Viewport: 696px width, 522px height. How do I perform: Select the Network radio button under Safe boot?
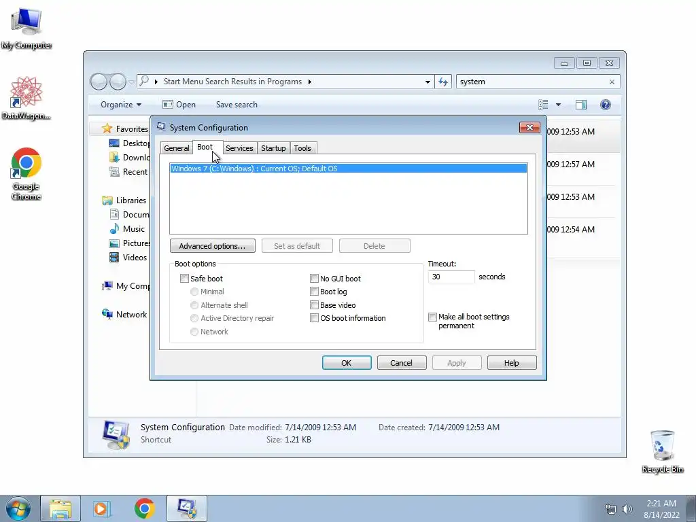(194, 332)
